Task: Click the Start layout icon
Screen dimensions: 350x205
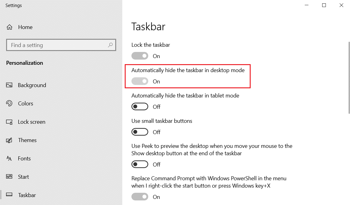Action: pyautogui.click(x=9, y=177)
